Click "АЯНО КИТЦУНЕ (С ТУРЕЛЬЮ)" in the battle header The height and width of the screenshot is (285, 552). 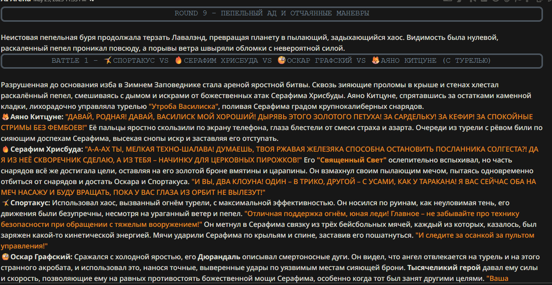(x=436, y=61)
